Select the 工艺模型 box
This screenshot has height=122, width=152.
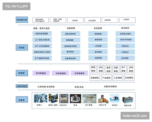118,78
